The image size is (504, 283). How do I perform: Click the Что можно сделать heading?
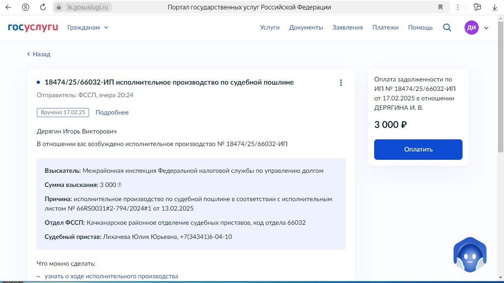pyautogui.click(x=66, y=263)
